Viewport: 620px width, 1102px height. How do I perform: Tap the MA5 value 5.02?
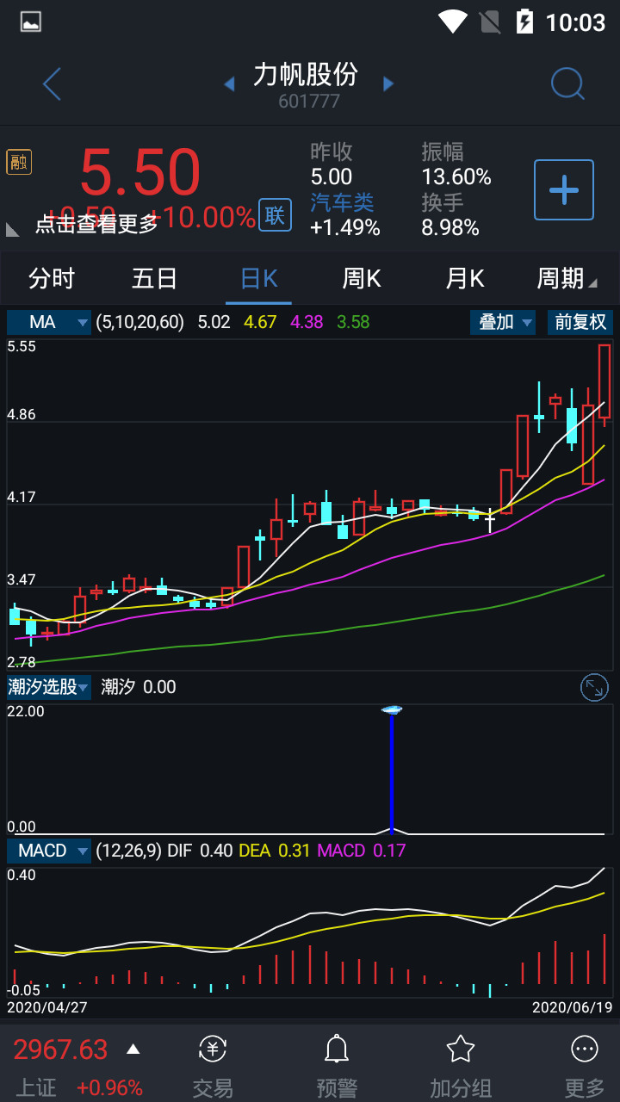[x=214, y=322]
